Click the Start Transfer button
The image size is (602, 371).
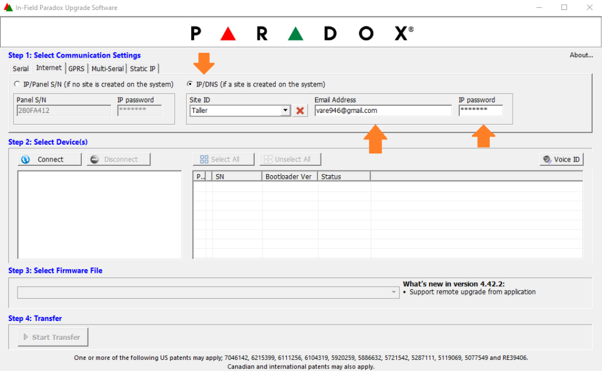pyautogui.click(x=53, y=337)
